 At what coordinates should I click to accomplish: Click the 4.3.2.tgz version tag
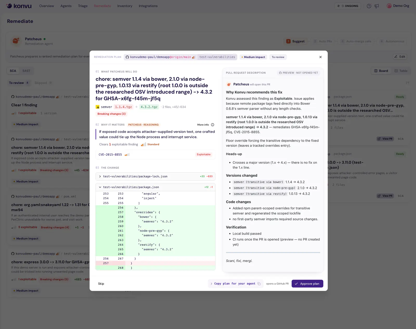pos(149,107)
